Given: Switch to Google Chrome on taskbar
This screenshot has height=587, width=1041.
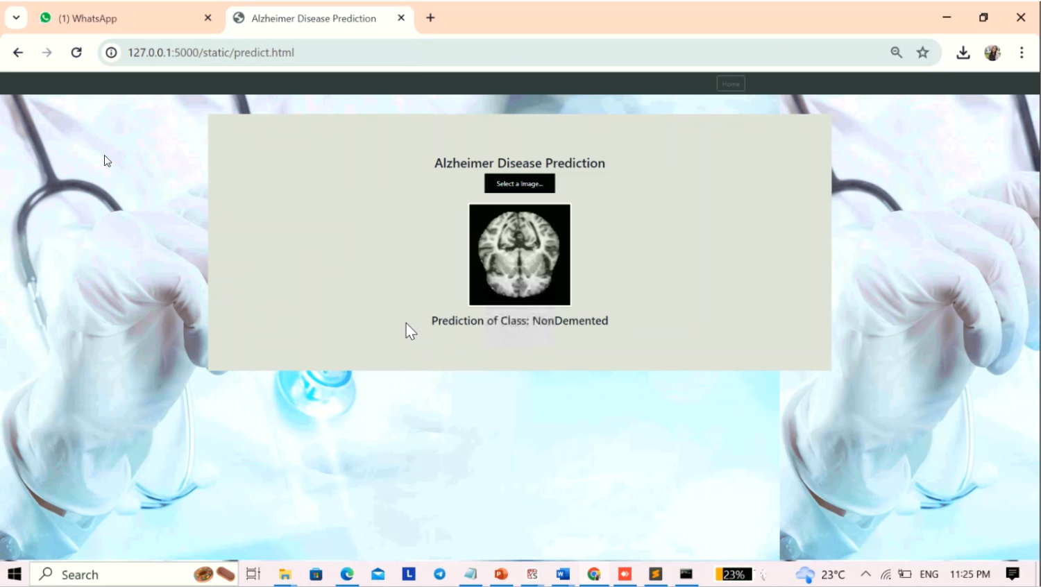Looking at the screenshot, I should tap(594, 575).
